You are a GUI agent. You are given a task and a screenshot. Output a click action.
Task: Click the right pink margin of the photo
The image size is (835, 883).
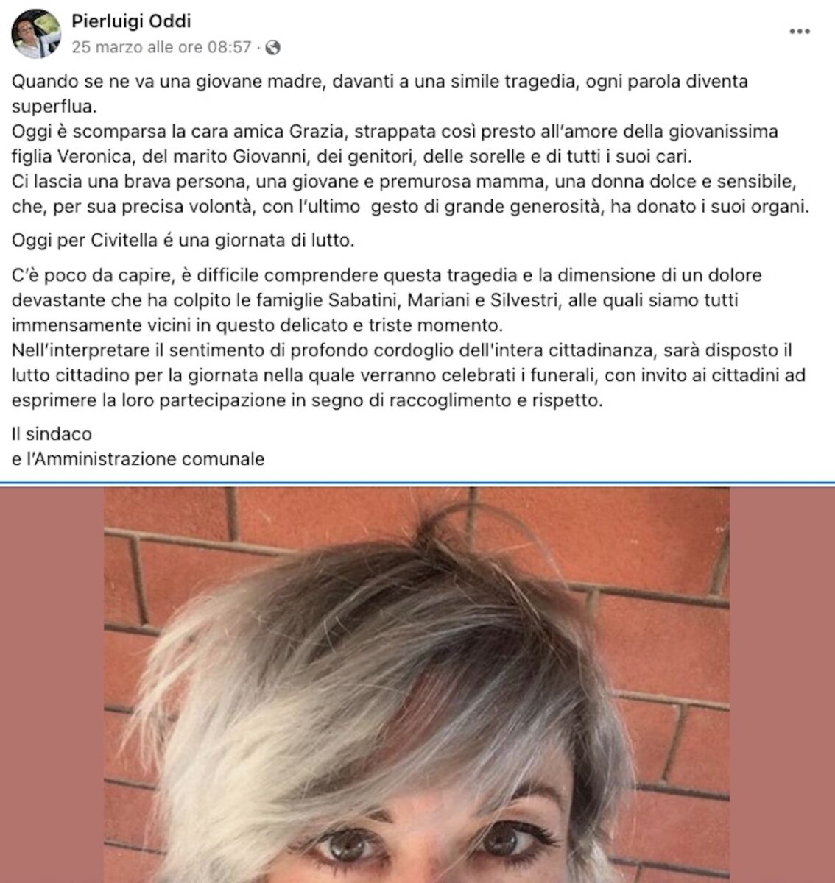(x=782, y=684)
